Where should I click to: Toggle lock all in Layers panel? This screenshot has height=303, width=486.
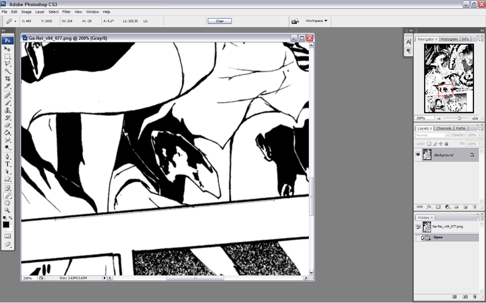(447, 144)
